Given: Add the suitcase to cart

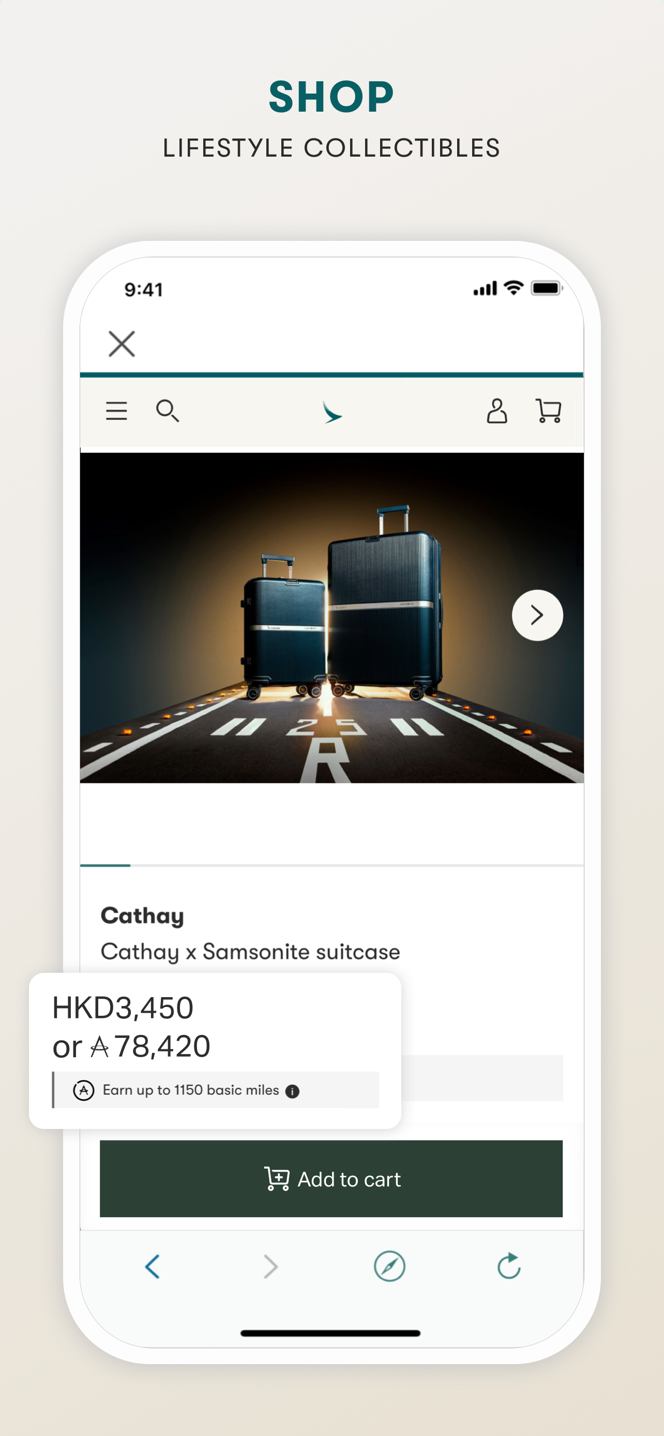Looking at the screenshot, I should coord(331,1179).
